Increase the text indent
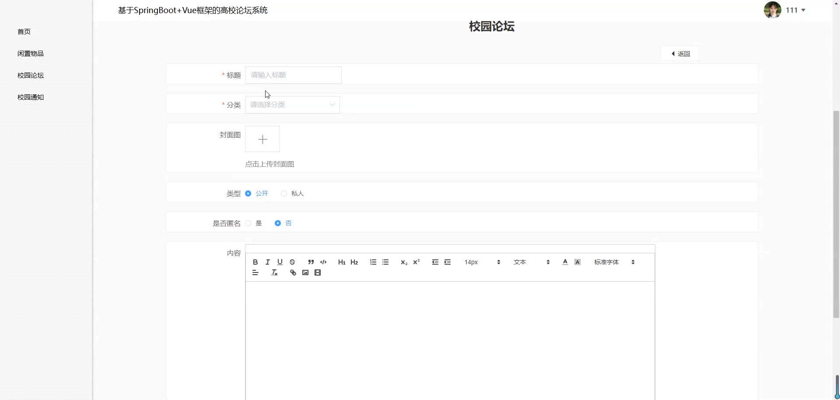The image size is (840, 400). (x=448, y=262)
